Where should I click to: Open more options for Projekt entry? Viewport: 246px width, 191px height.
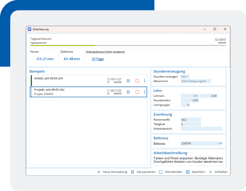tap(145, 92)
